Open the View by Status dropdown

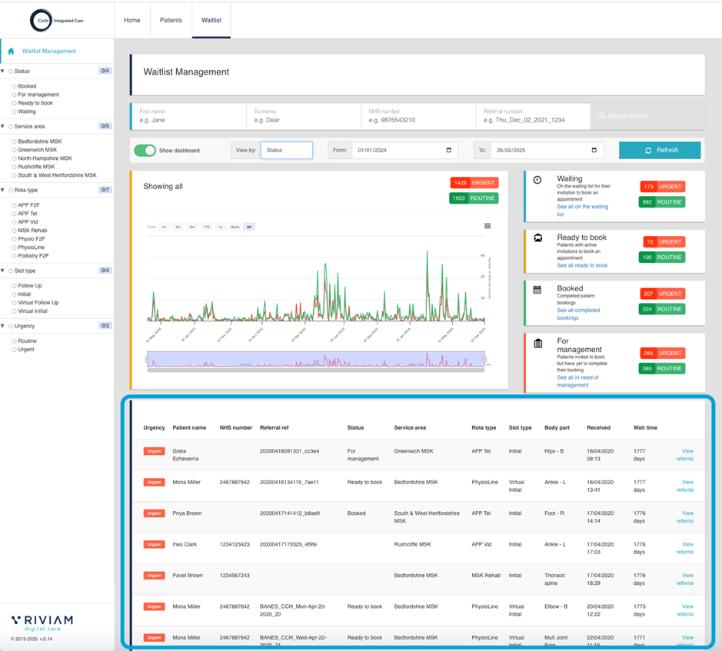click(286, 151)
